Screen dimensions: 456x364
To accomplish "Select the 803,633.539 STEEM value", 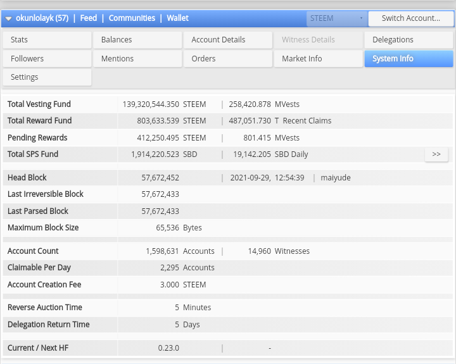I will click(x=171, y=121).
